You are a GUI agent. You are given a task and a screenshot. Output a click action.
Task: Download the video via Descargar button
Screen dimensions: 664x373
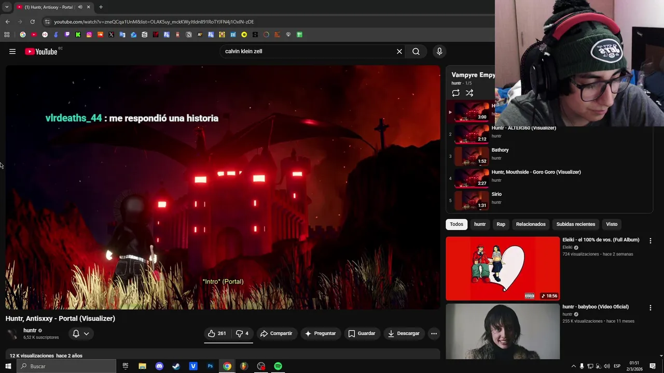click(x=404, y=334)
